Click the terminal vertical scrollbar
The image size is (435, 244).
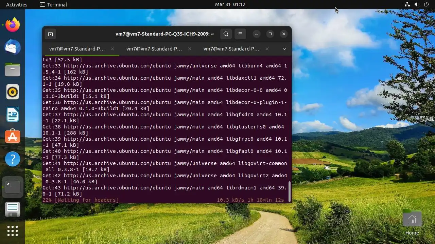[x=290, y=191]
